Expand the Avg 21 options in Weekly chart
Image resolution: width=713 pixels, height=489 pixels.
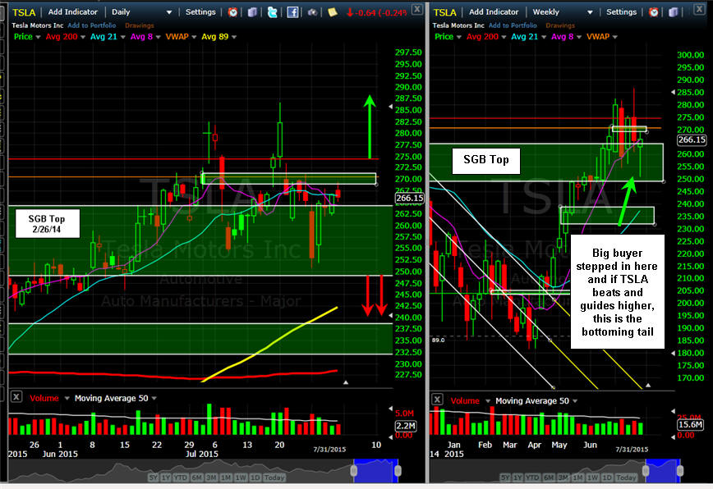point(544,37)
